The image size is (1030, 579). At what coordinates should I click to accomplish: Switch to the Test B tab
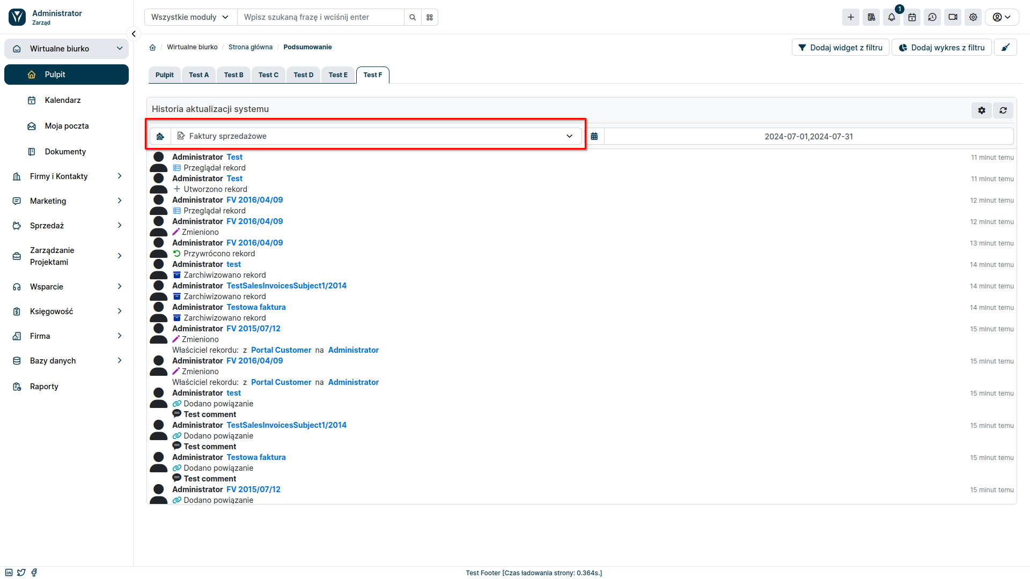tap(234, 75)
